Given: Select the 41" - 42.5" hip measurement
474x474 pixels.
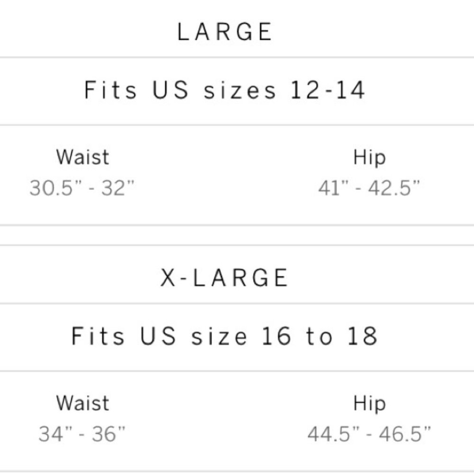Looking at the screenshot, I should click(x=369, y=188).
